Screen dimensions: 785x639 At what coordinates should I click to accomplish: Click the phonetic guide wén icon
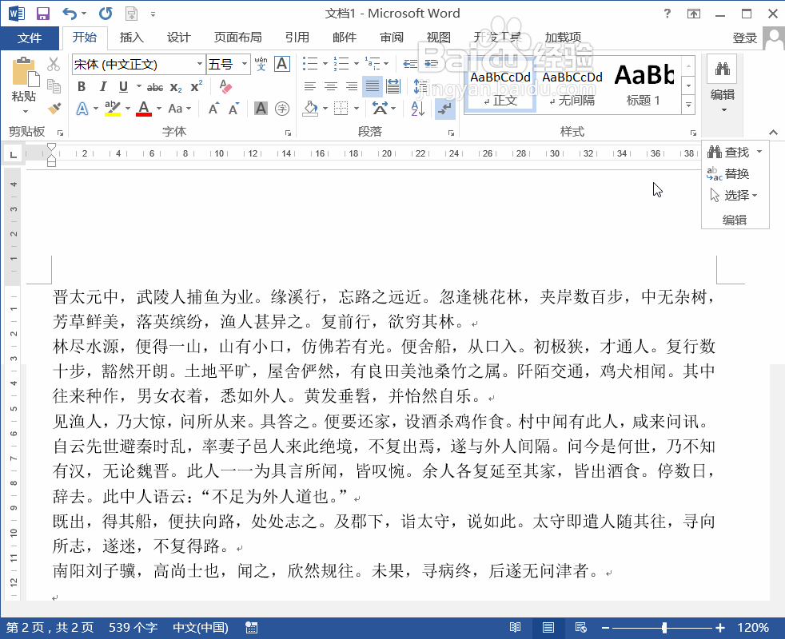pyautogui.click(x=261, y=64)
